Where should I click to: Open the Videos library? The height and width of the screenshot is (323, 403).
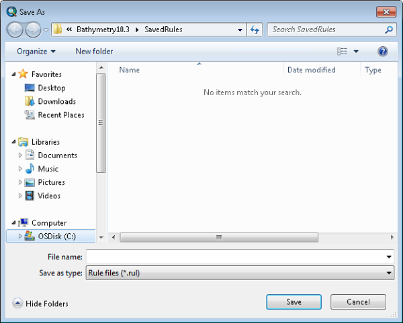click(x=49, y=196)
